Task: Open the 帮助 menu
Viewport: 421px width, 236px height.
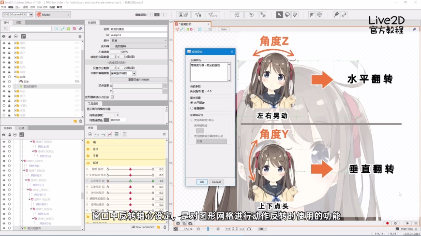Action: pyautogui.click(x=60, y=7)
